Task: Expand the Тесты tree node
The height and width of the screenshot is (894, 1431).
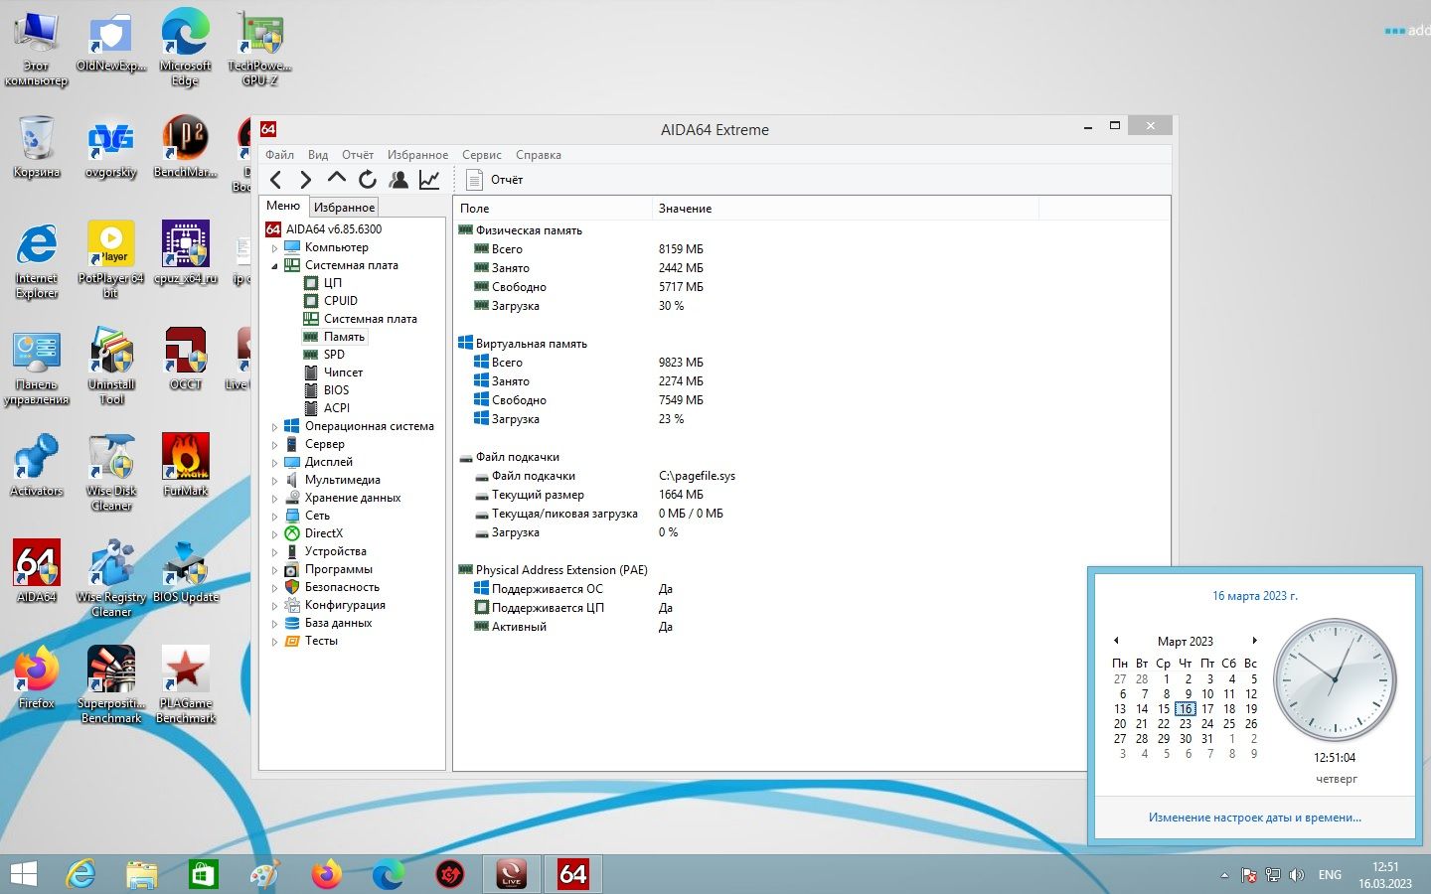Action: [275, 642]
